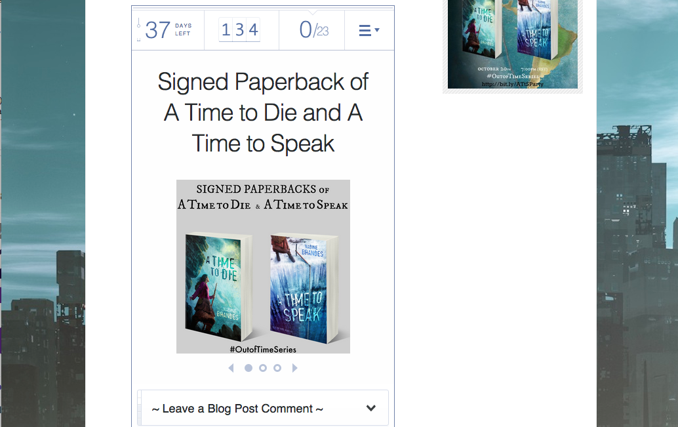Image resolution: width=678 pixels, height=427 pixels.
Task: Click the #OutofTimeSeries hashtag under the books
Action: pos(263,349)
